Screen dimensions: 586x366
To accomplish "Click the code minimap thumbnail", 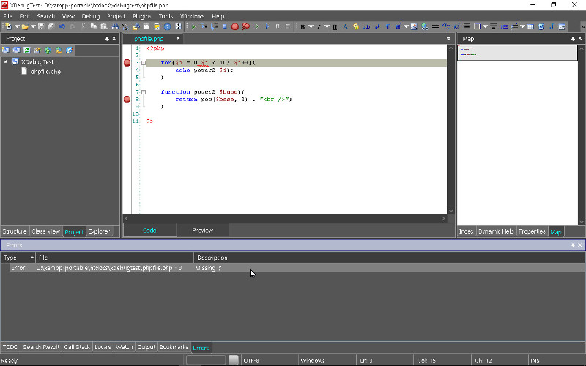I will (517, 53).
